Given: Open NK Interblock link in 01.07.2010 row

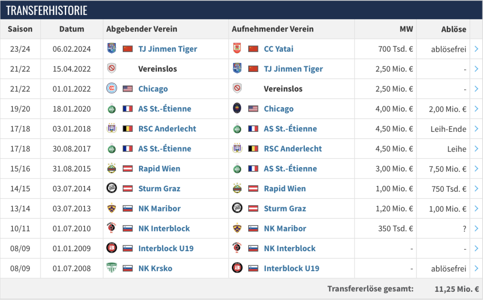Looking at the screenshot, I should 164,229.
